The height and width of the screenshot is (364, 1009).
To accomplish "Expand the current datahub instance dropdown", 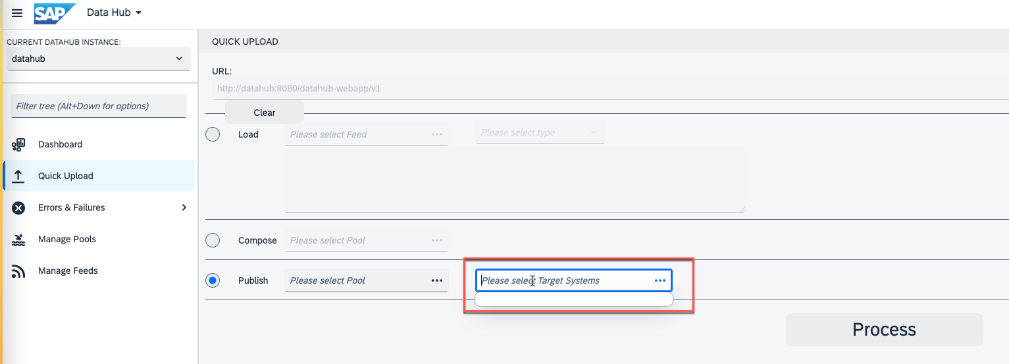I will coord(98,59).
